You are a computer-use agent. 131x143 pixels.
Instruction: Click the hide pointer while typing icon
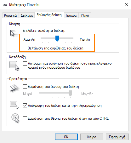tap(14, 106)
